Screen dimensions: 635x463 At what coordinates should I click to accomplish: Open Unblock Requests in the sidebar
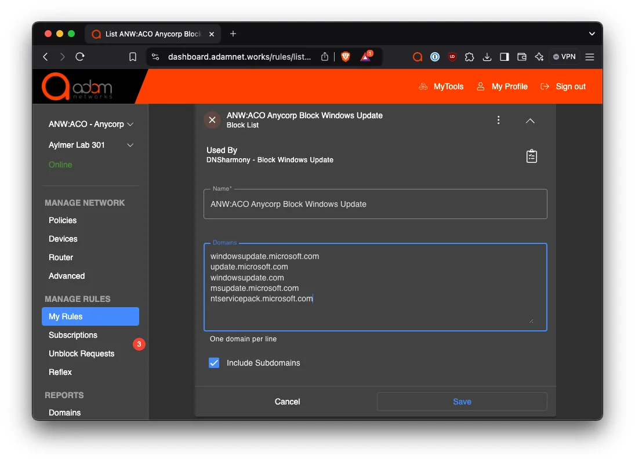(x=81, y=353)
